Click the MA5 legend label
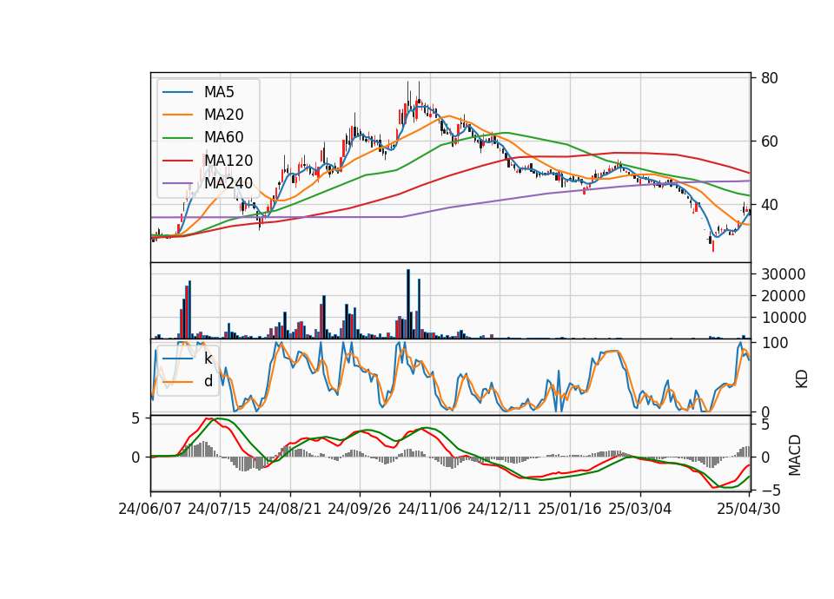The height and width of the screenshot is (599, 834). point(219,92)
